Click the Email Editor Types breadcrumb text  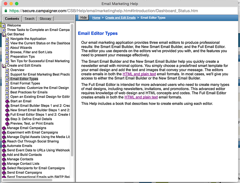coord(153,18)
